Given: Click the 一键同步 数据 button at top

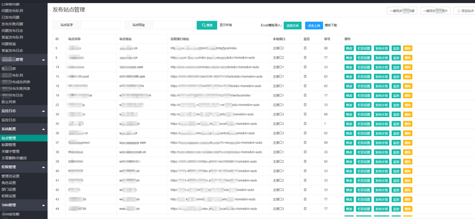Looking at the screenshot, I should point(402,11).
